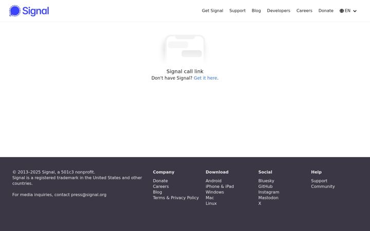Viewport: 370px width, 231px height.
Task: Open Developers in top navigation
Action: [279, 11]
